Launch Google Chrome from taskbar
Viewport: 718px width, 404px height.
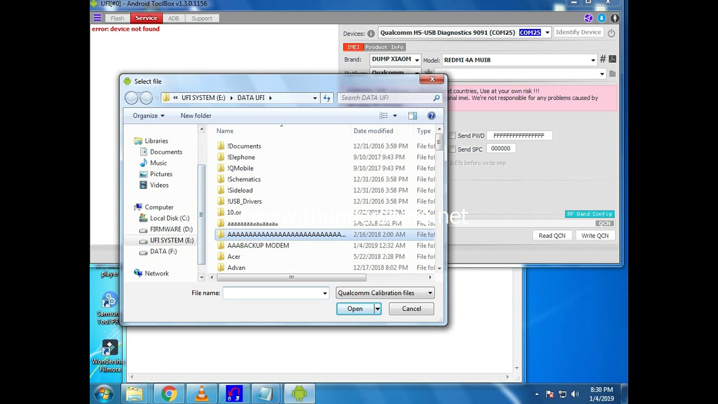[168, 394]
